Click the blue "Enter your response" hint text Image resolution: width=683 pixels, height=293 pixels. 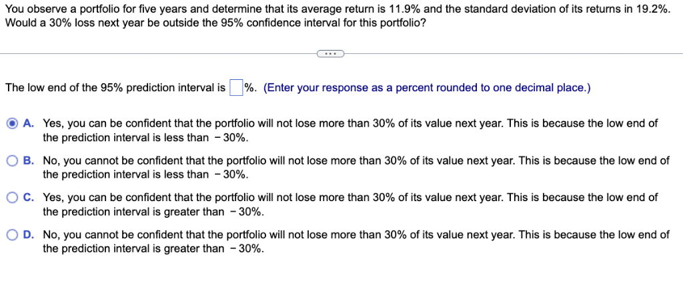[427, 88]
